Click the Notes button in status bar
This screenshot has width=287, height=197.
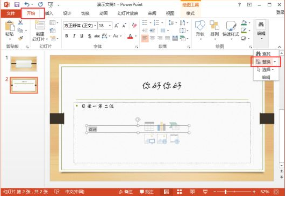[x=126, y=192]
